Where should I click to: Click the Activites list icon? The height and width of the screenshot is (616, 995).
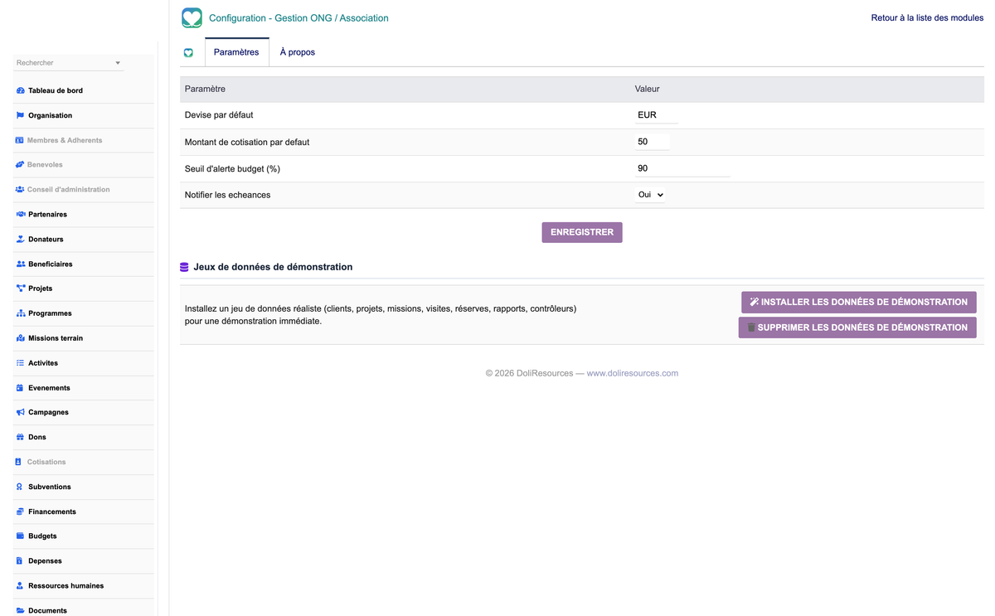point(21,363)
